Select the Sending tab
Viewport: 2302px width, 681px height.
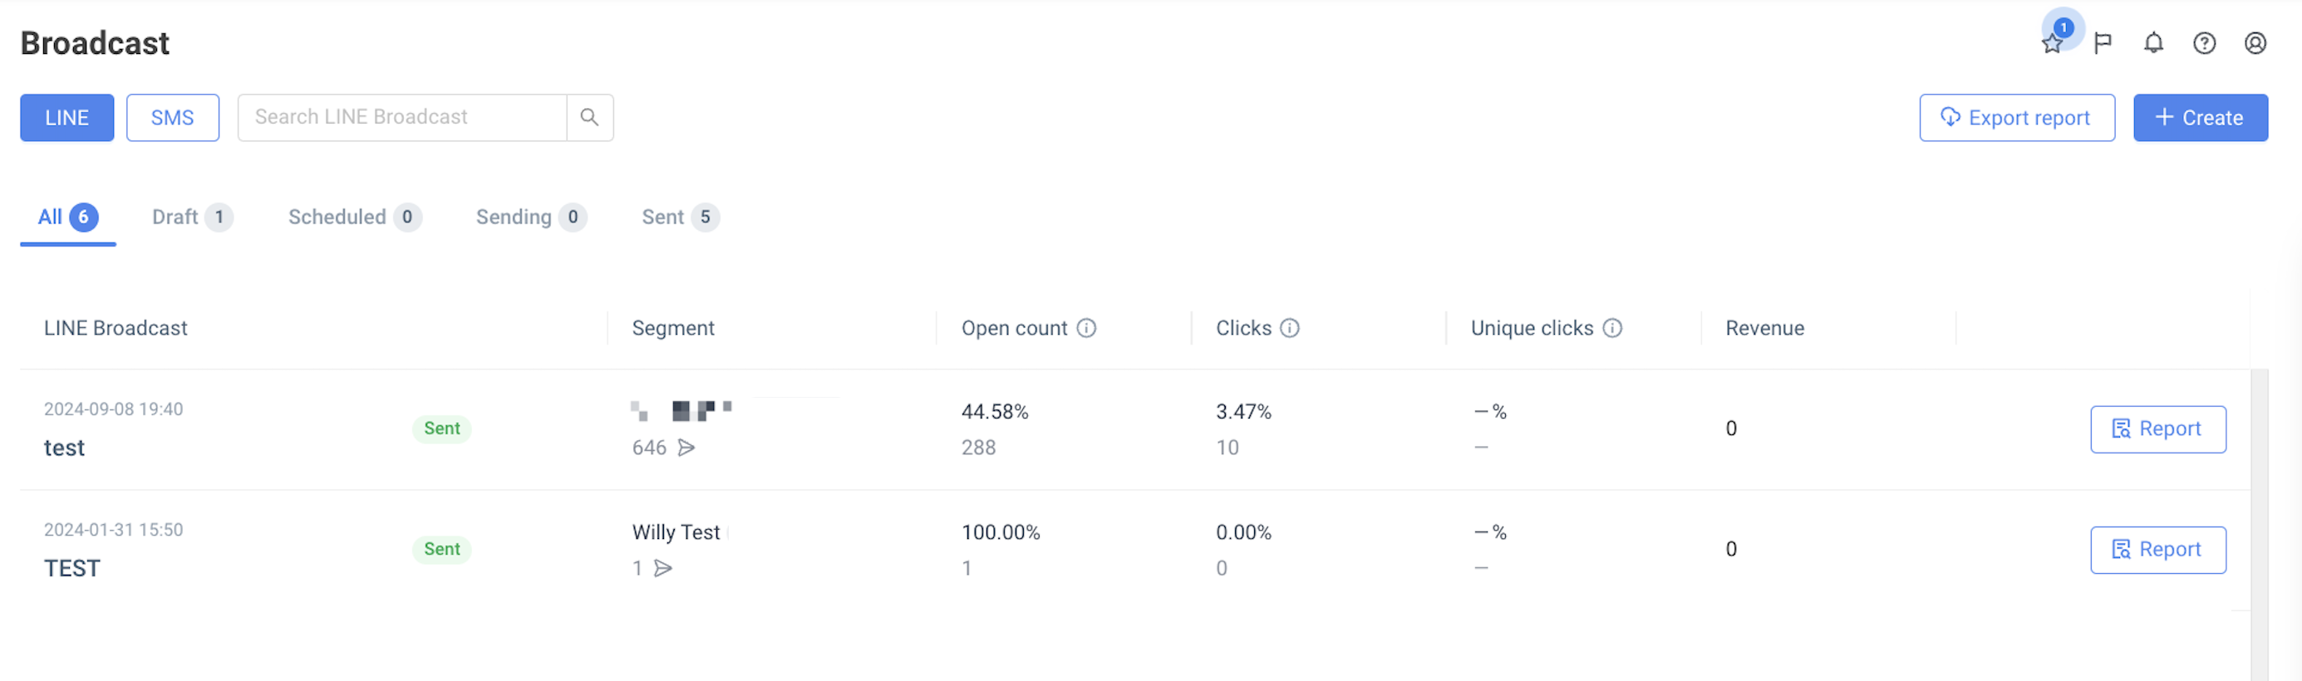tap(531, 217)
